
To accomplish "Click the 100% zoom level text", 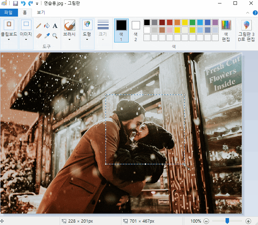I will (x=196, y=221).
